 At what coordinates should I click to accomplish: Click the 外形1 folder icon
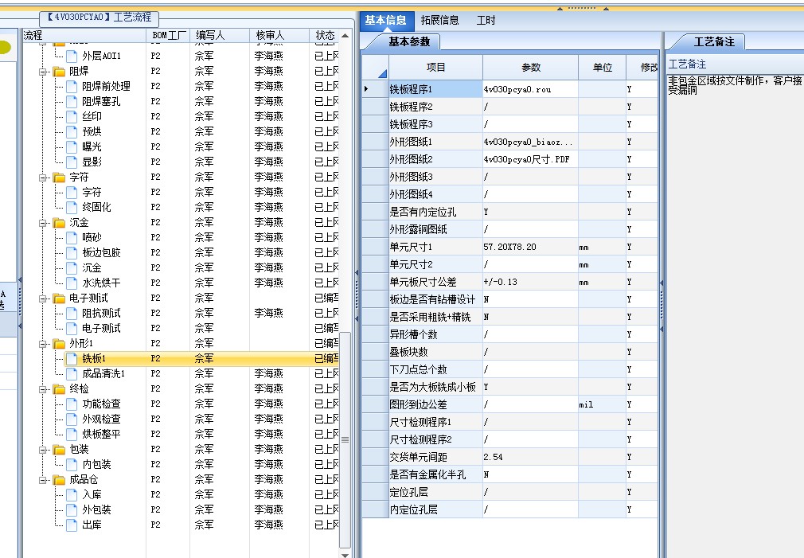(x=59, y=344)
